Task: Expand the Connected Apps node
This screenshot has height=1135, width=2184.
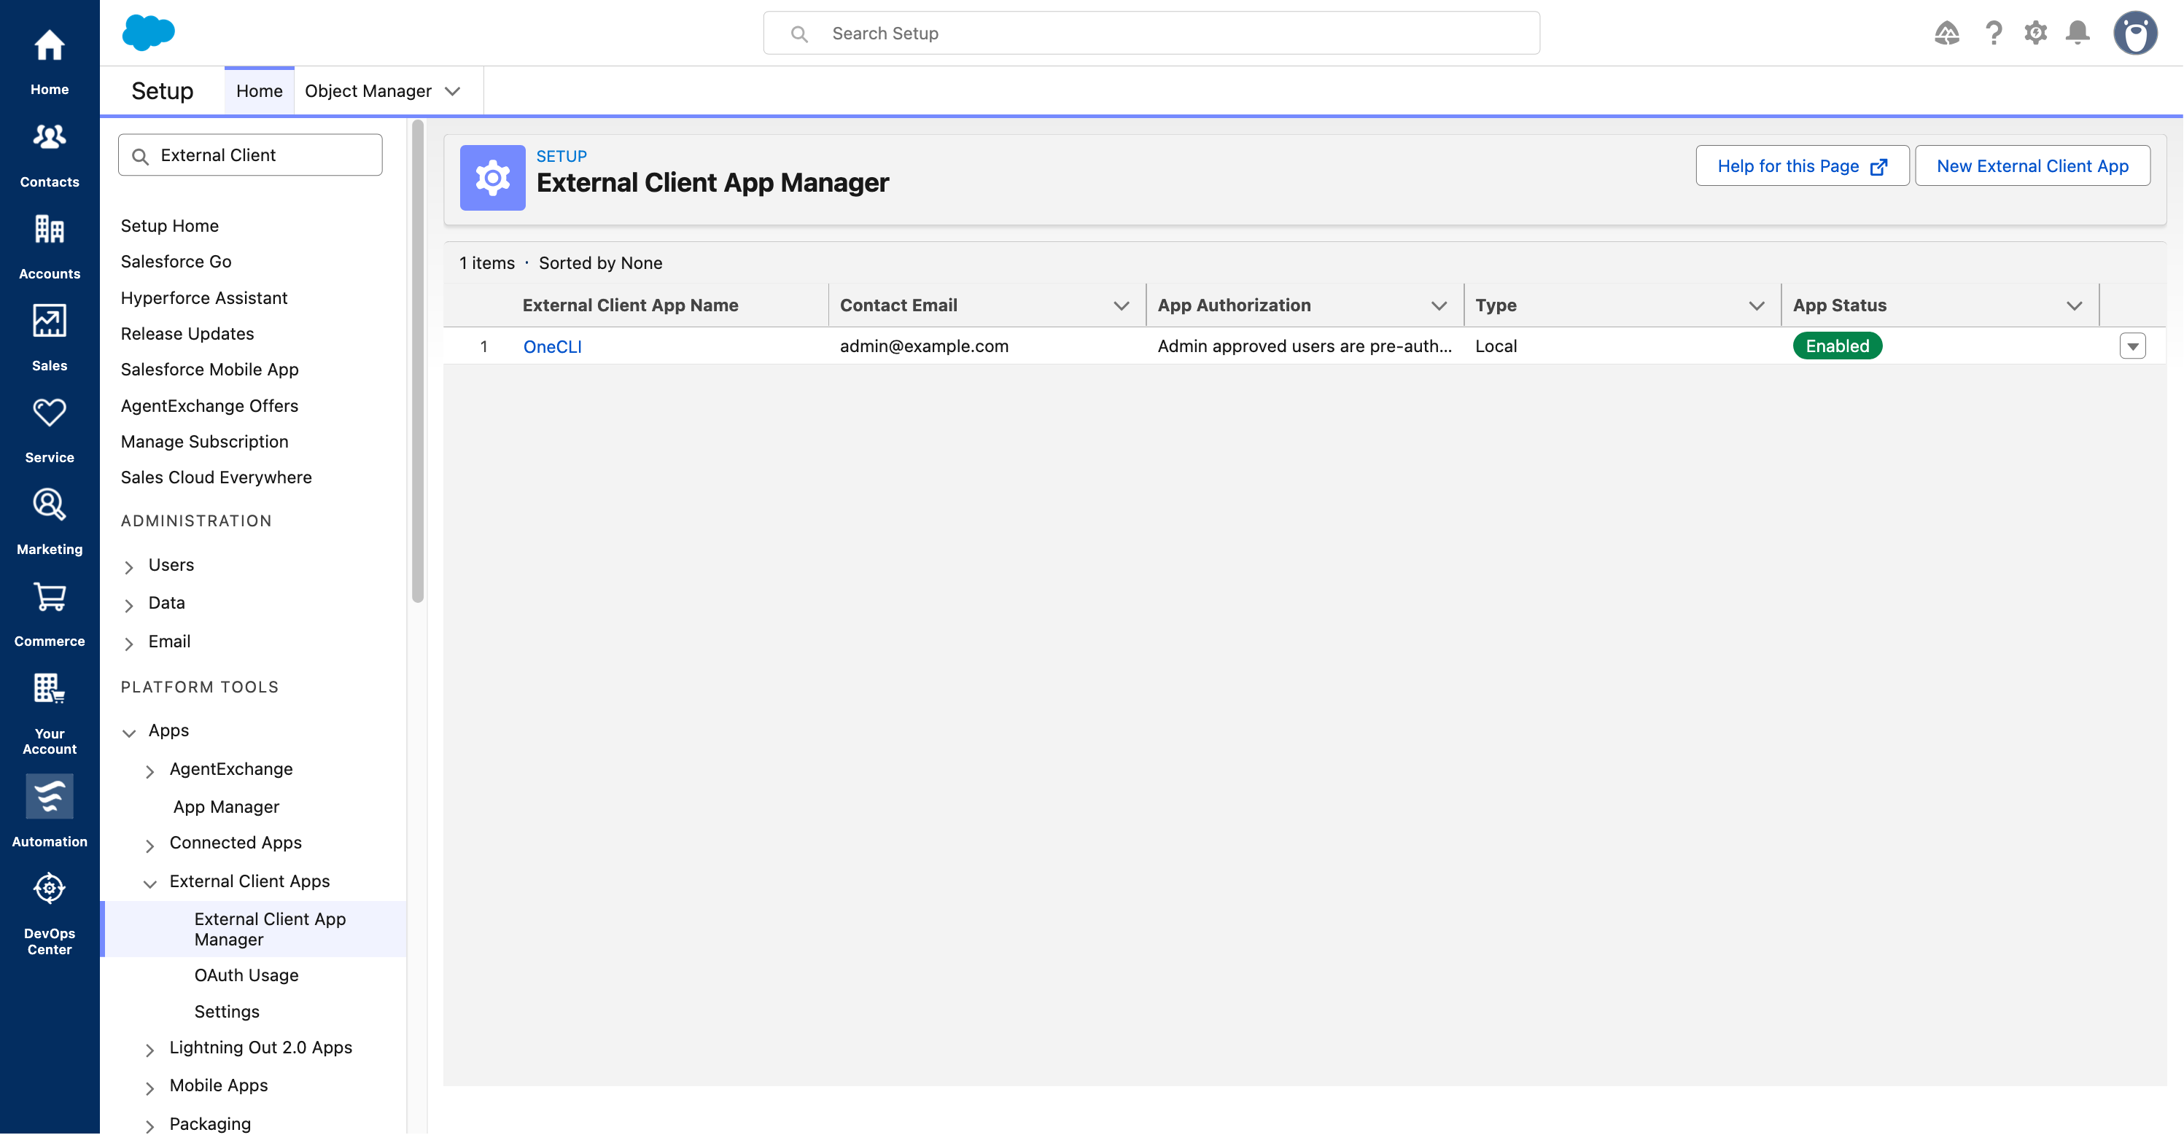Action: coord(150,844)
